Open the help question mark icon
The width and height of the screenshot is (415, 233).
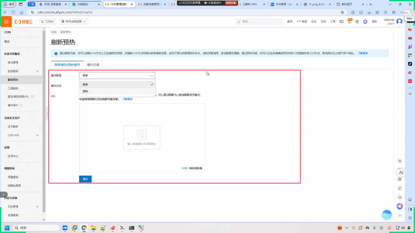(357, 21)
